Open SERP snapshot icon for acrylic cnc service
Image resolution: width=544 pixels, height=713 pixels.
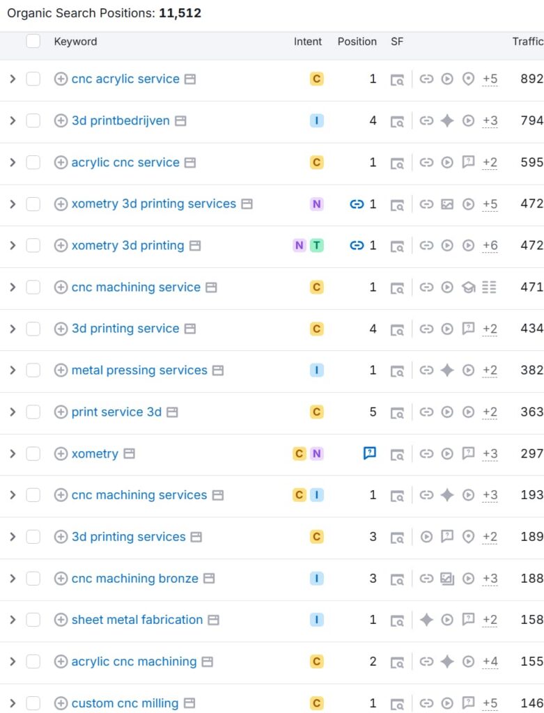[397, 163]
